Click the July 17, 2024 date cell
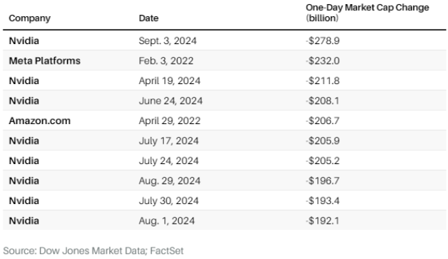Image resolution: width=448 pixels, height=259 pixels. pyautogui.click(x=169, y=141)
